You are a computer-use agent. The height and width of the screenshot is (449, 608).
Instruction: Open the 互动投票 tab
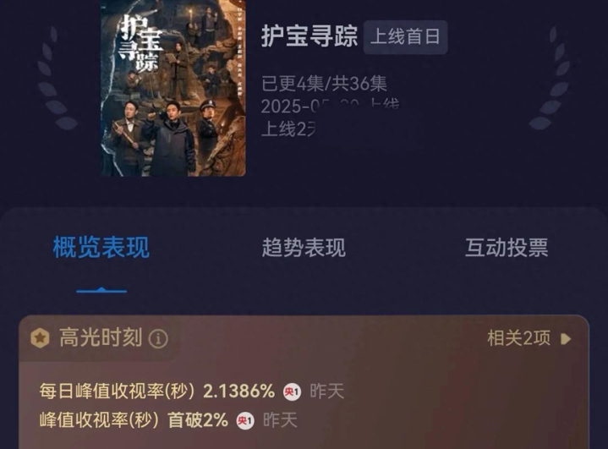tap(507, 248)
